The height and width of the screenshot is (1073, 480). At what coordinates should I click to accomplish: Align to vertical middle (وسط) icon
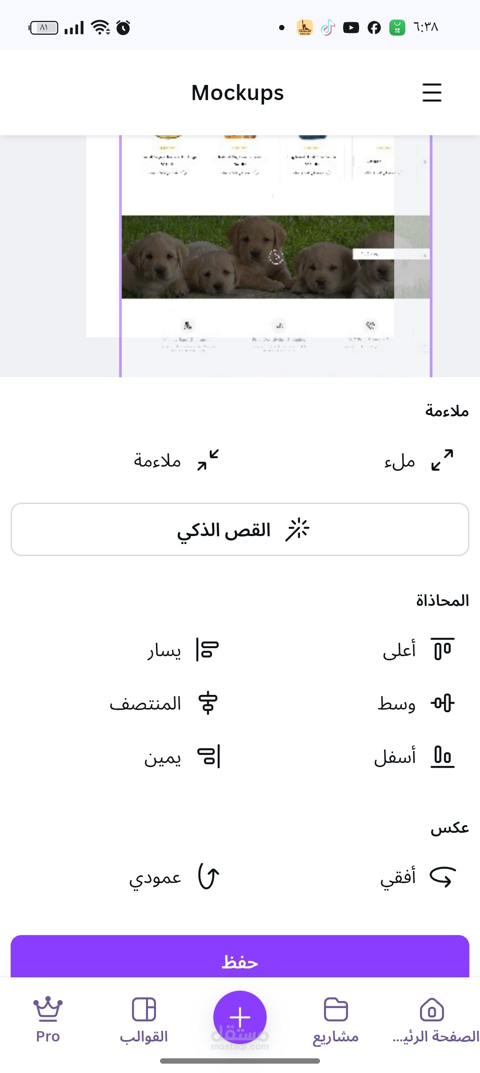click(443, 703)
